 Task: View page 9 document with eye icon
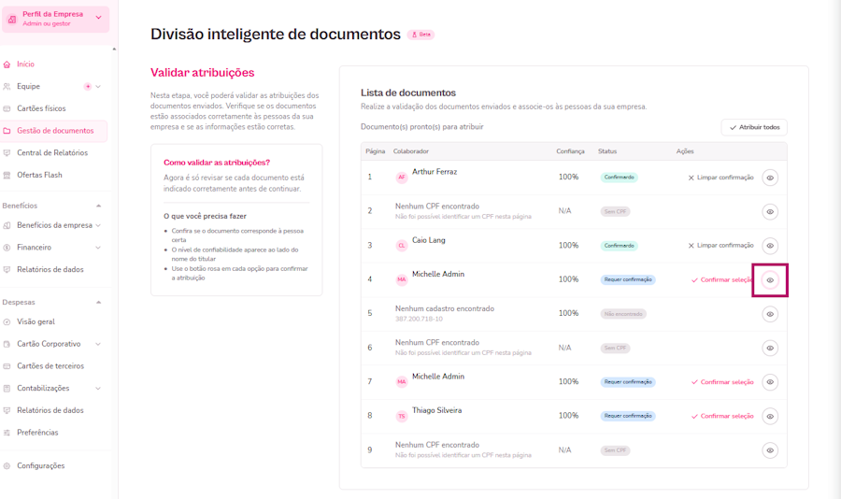click(x=770, y=450)
